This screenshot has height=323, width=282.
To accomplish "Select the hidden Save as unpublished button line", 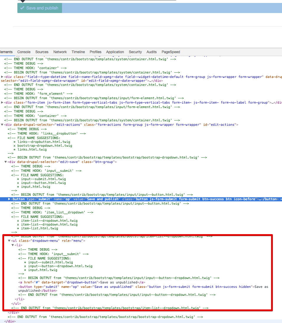I will [88, 286].
